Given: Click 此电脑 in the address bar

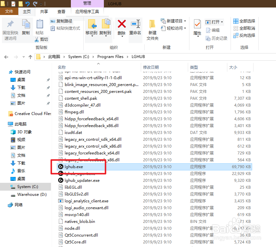Looking at the screenshot, I should click(x=54, y=57).
